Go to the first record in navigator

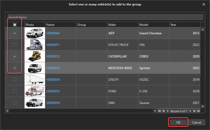[159, 111]
